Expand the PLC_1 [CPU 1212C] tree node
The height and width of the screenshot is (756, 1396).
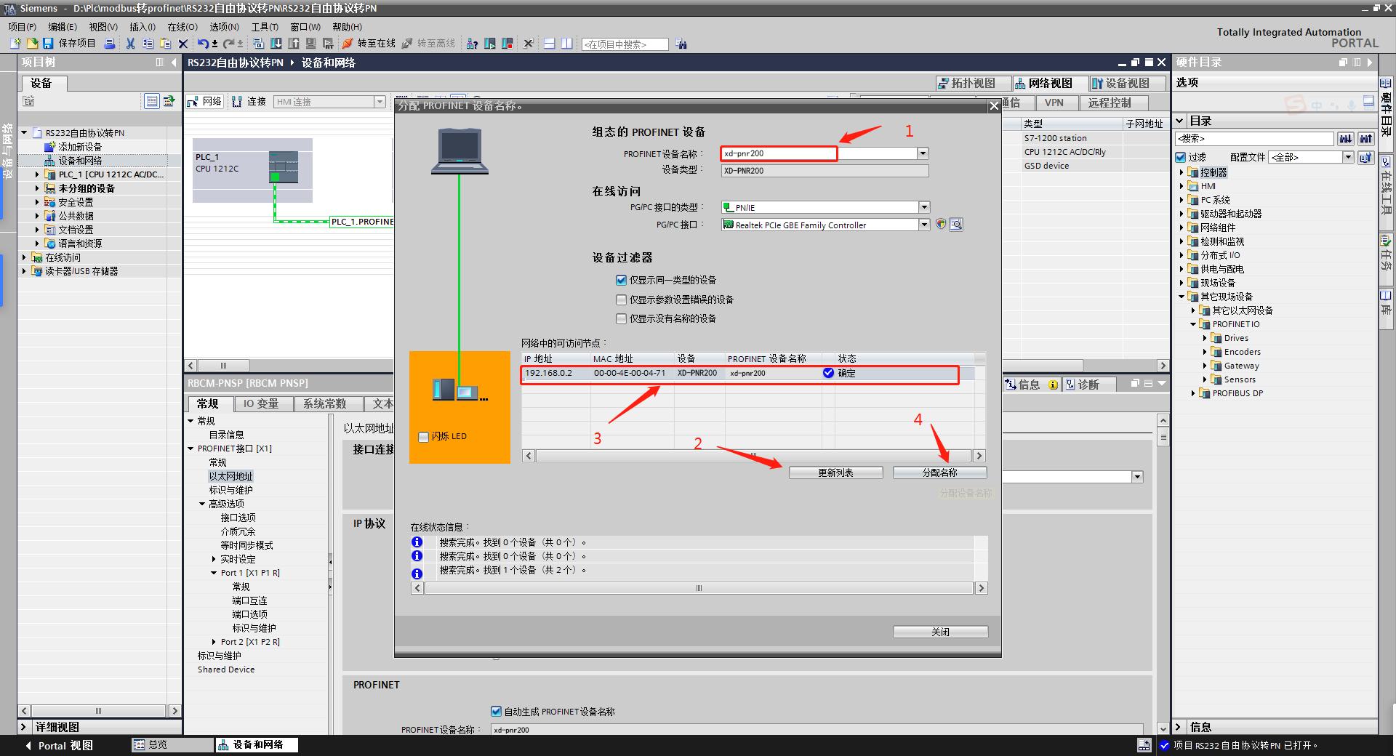[x=37, y=174]
